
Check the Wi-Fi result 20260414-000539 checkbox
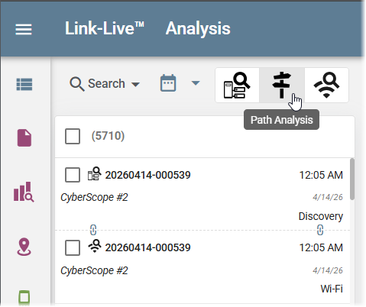[73, 247]
